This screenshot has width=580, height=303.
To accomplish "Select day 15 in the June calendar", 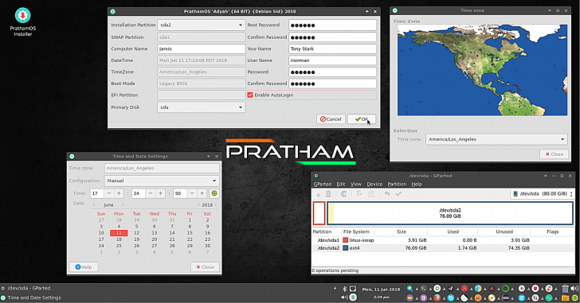I will click(190, 233).
